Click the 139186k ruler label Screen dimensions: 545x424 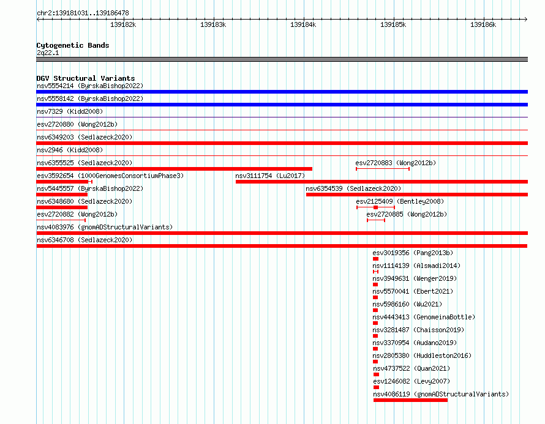[483, 24]
